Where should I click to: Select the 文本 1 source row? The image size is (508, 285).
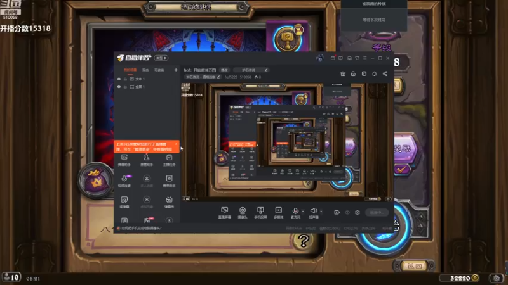[147, 79]
